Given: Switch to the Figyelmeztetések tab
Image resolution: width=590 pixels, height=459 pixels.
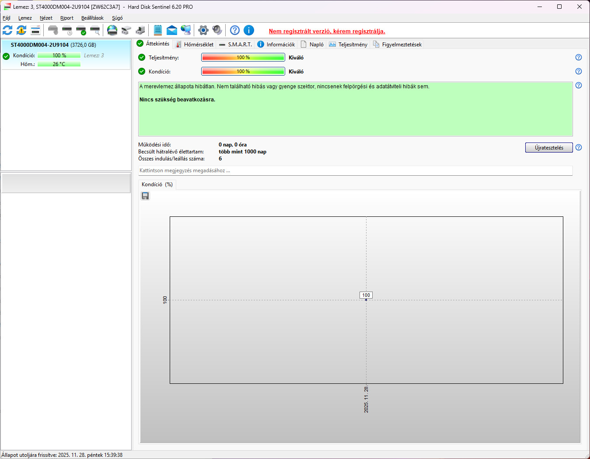Looking at the screenshot, I should [397, 44].
